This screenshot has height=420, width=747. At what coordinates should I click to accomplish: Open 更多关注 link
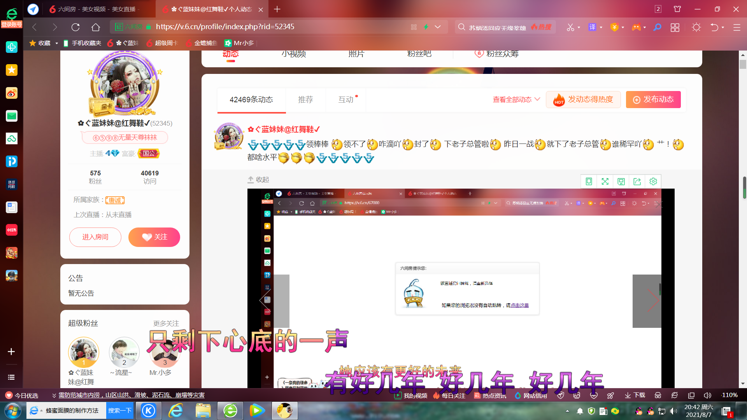[166, 324]
